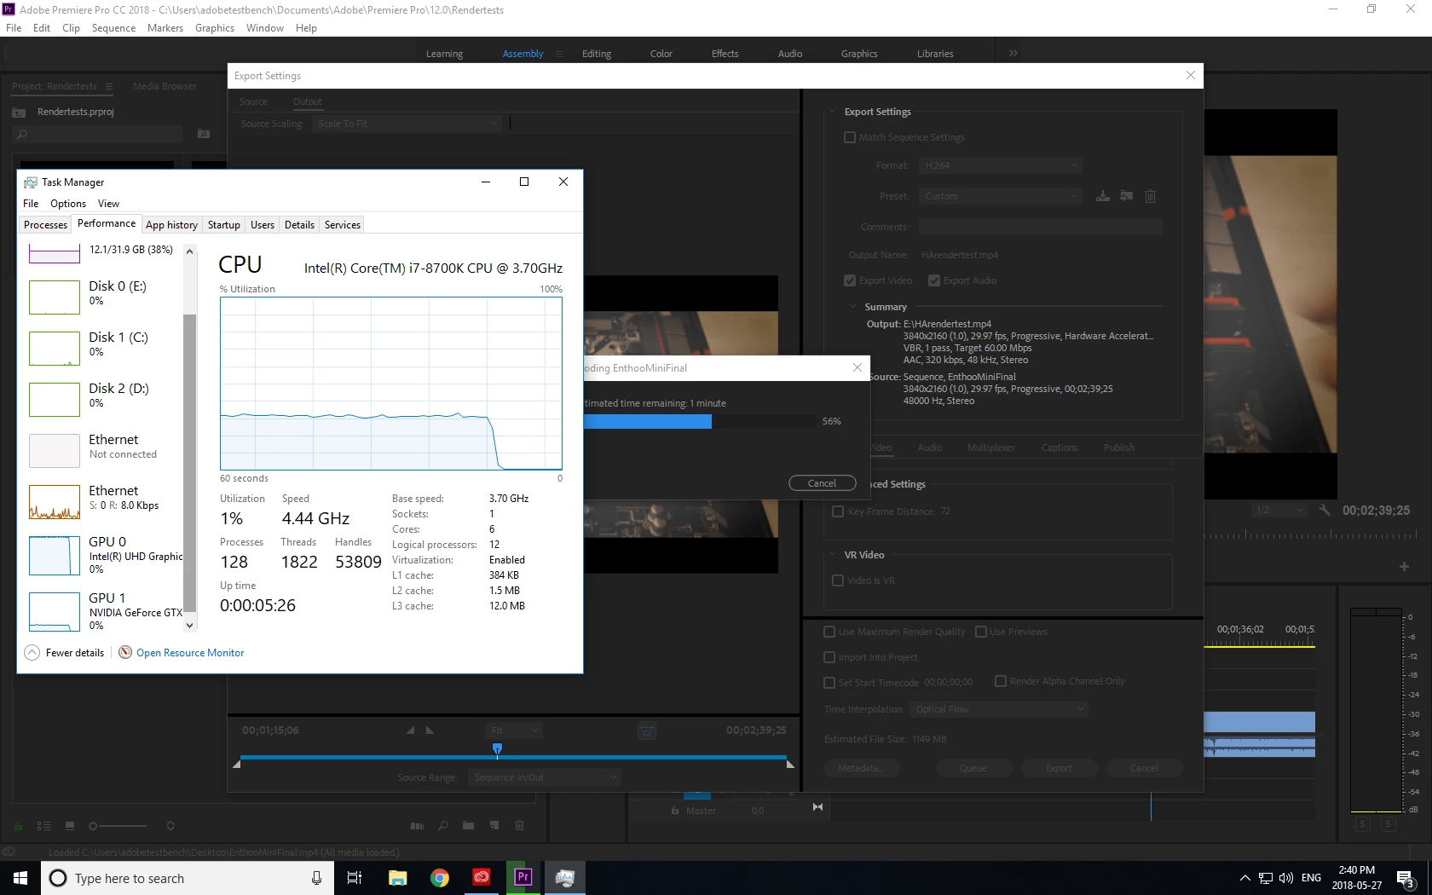Click the list view icon in Project panel
1432x895 pixels.
44,826
